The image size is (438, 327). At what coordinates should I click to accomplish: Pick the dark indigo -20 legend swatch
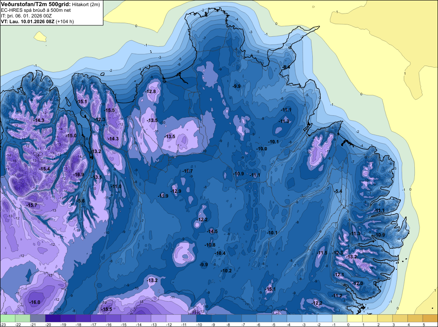tap(53, 318)
